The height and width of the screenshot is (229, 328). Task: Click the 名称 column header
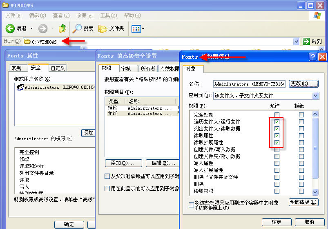click(x=150, y=101)
